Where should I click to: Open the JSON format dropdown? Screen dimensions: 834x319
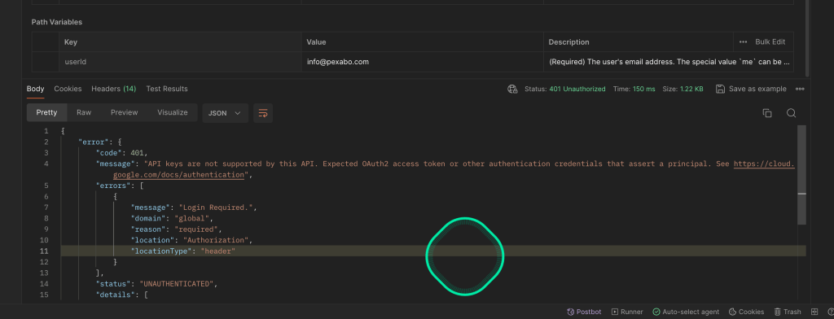pyautogui.click(x=225, y=113)
